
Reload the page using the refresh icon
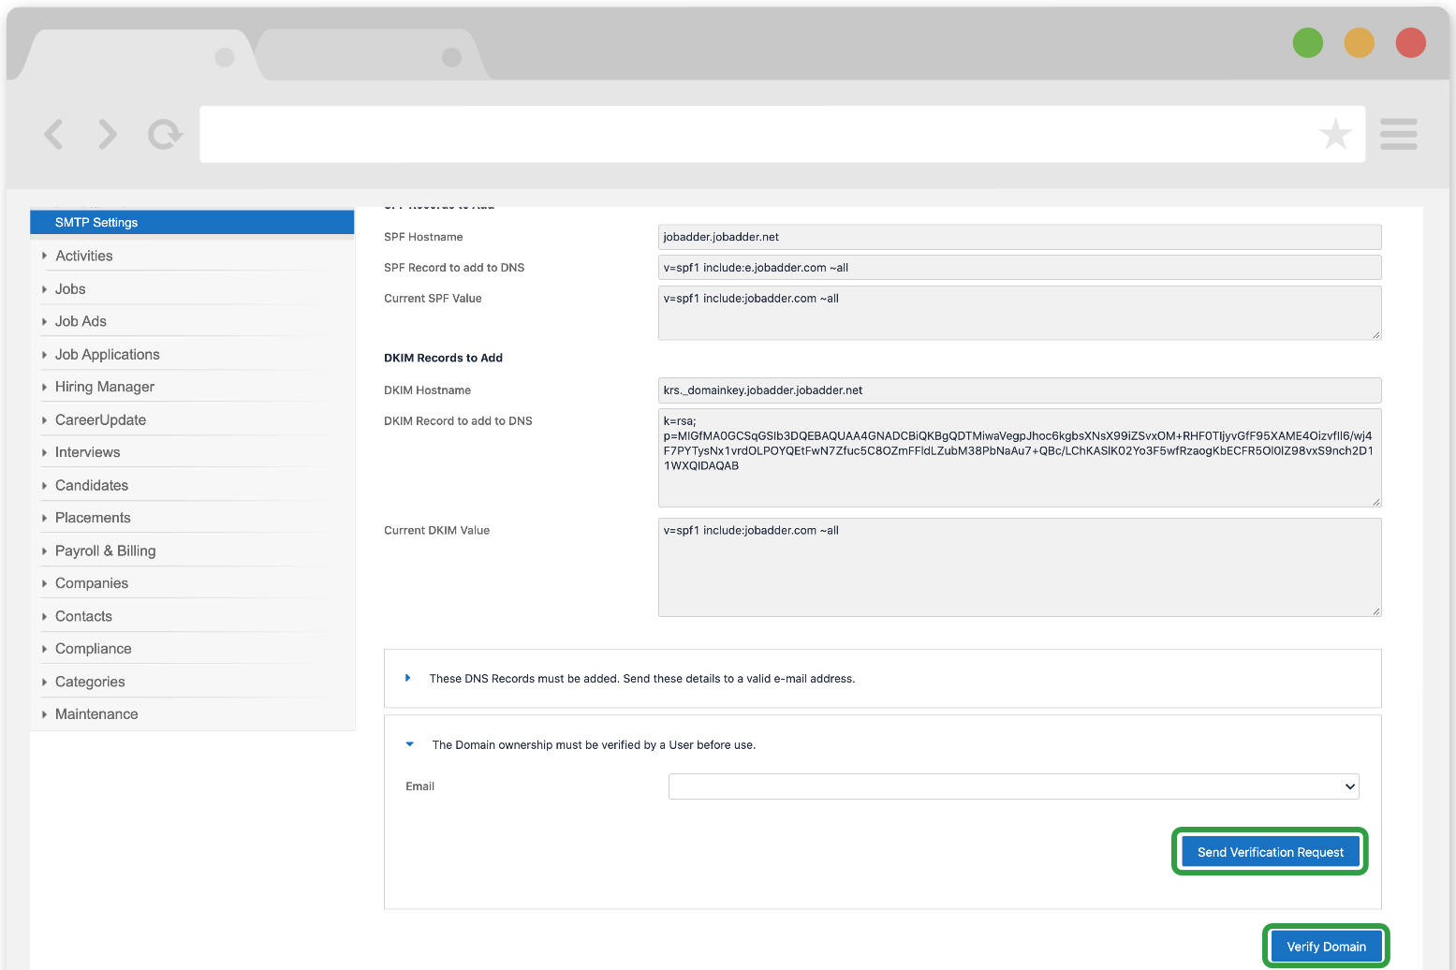point(164,134)
